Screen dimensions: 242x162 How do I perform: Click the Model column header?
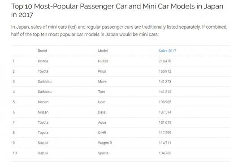[103, 51]
